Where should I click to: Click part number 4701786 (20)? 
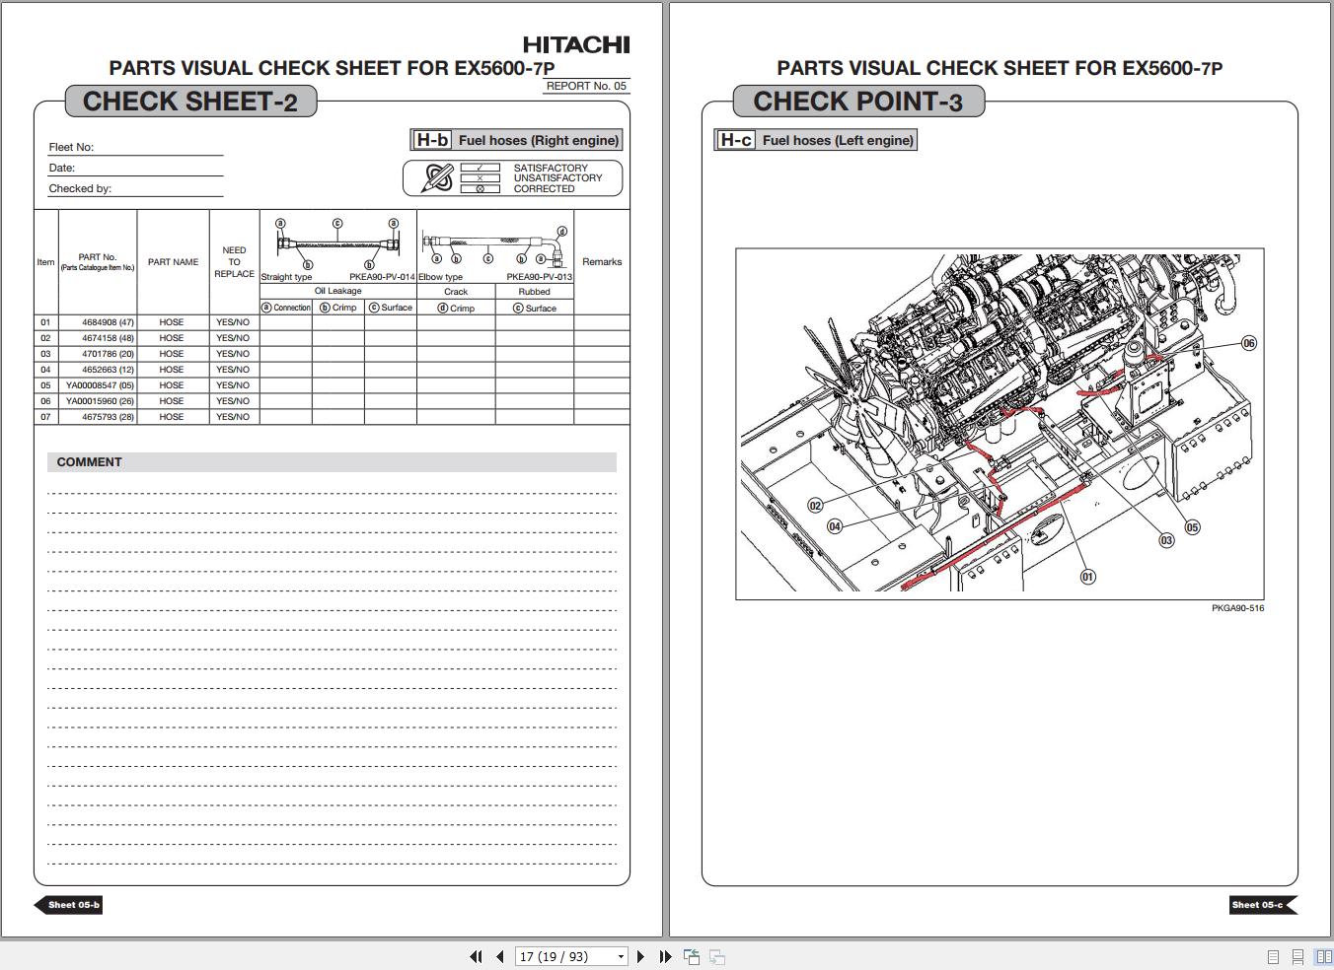coord(108,354)
